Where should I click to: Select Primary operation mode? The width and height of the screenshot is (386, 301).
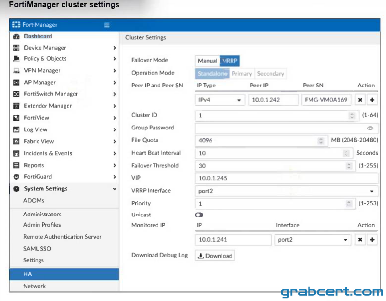point(242,74)
